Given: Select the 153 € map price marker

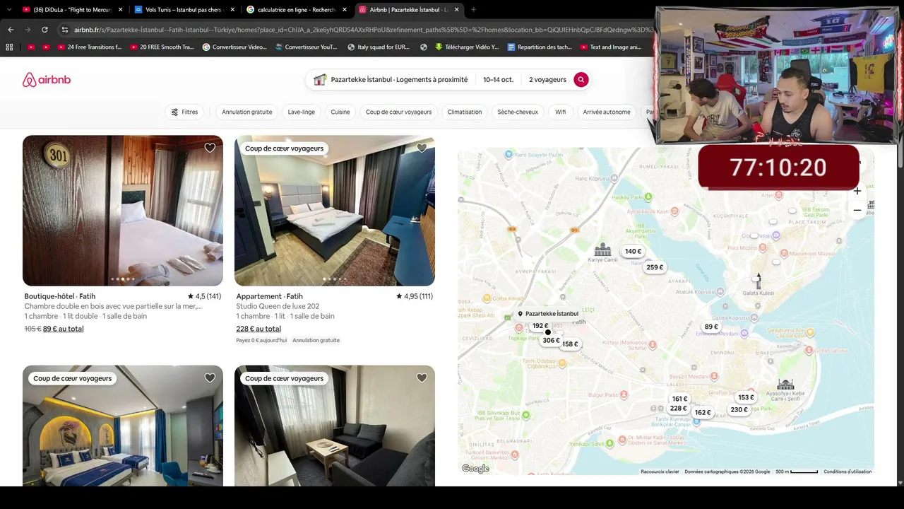Looking at the screenshot, I should pos(746,397).
